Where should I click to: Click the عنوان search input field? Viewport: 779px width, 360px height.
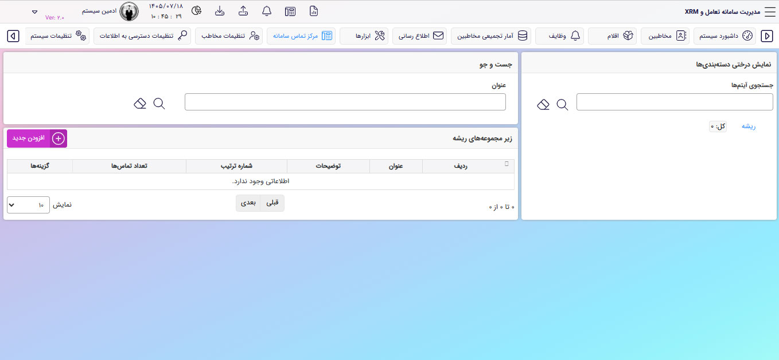[x=345, y=102]
